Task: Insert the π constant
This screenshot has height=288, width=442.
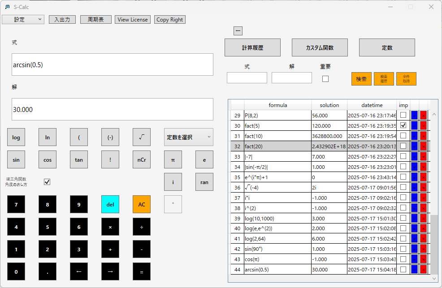Action: click(173, 159)
